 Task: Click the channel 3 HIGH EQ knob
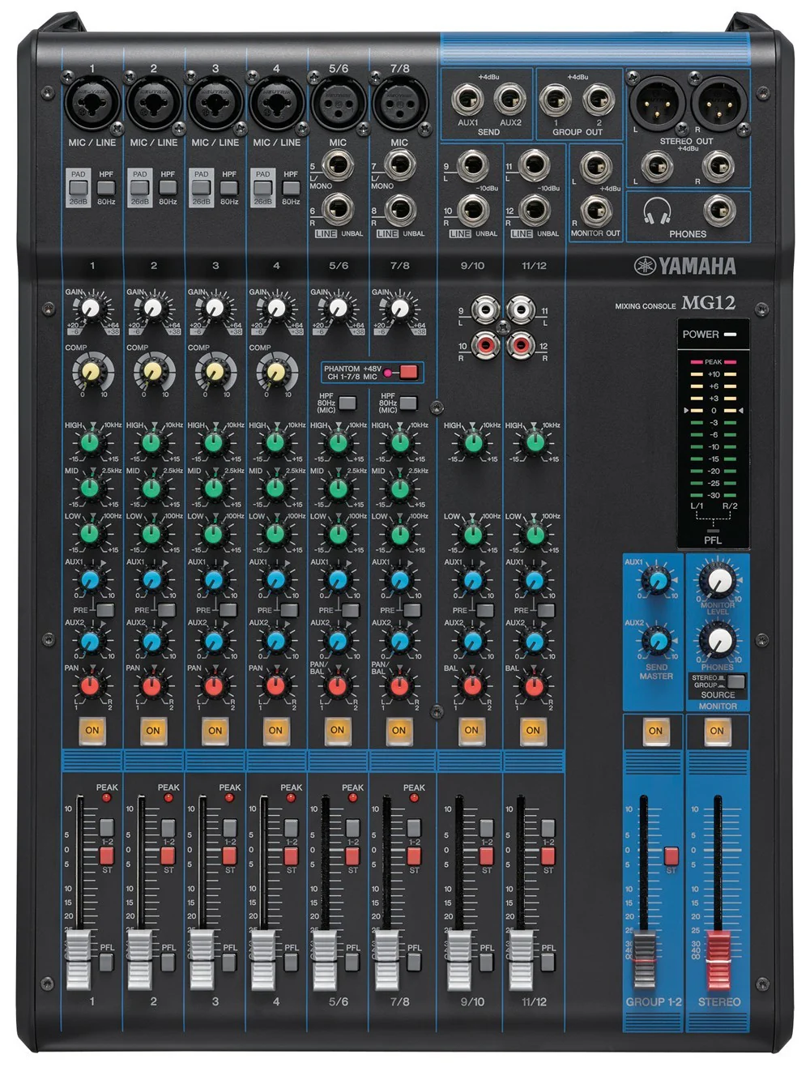(214, 442)
